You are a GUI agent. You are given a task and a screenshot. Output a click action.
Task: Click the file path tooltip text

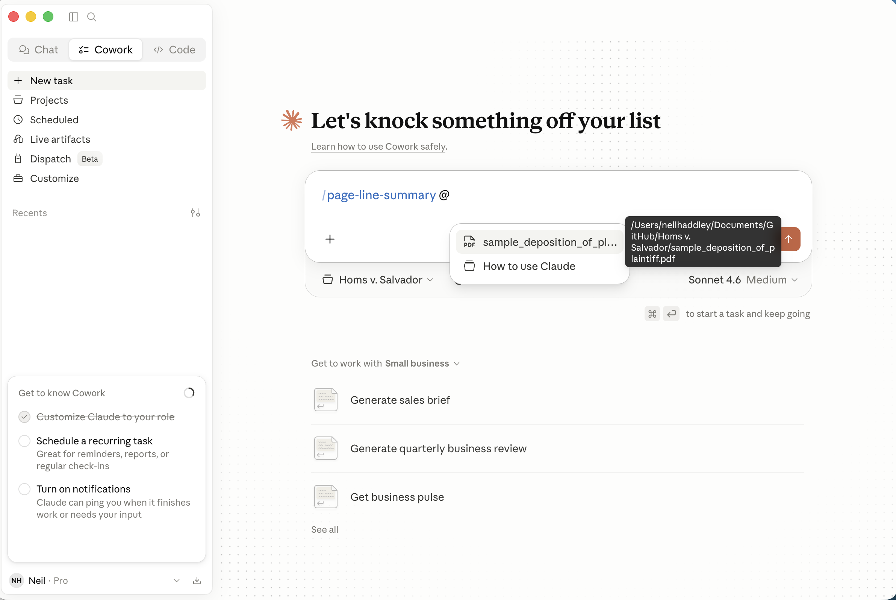[703, 242]
